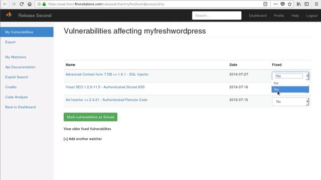Open Ad Inserter Authenticated Remote Code link
Screen dimensions: 321x180
click(x=106, y=100)
